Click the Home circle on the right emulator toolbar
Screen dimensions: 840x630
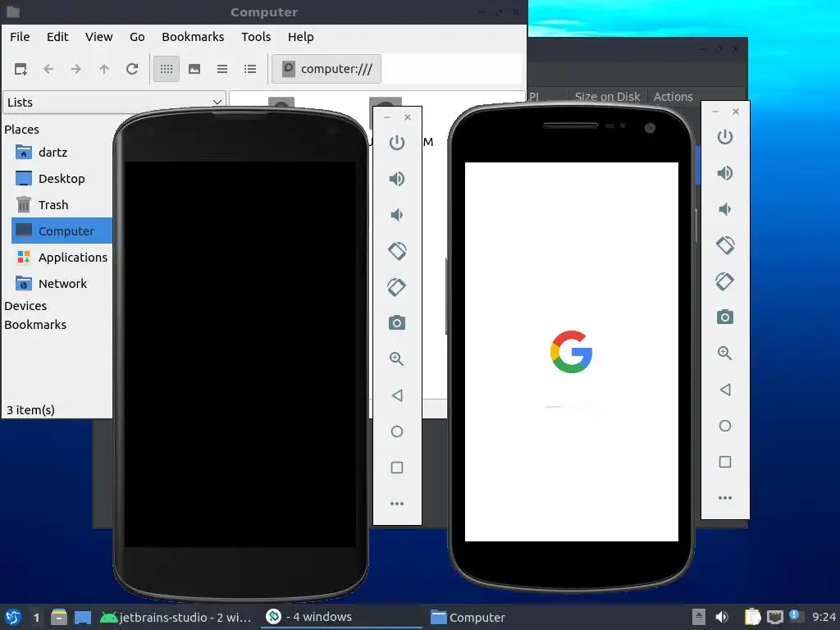[x=725, y=426]
